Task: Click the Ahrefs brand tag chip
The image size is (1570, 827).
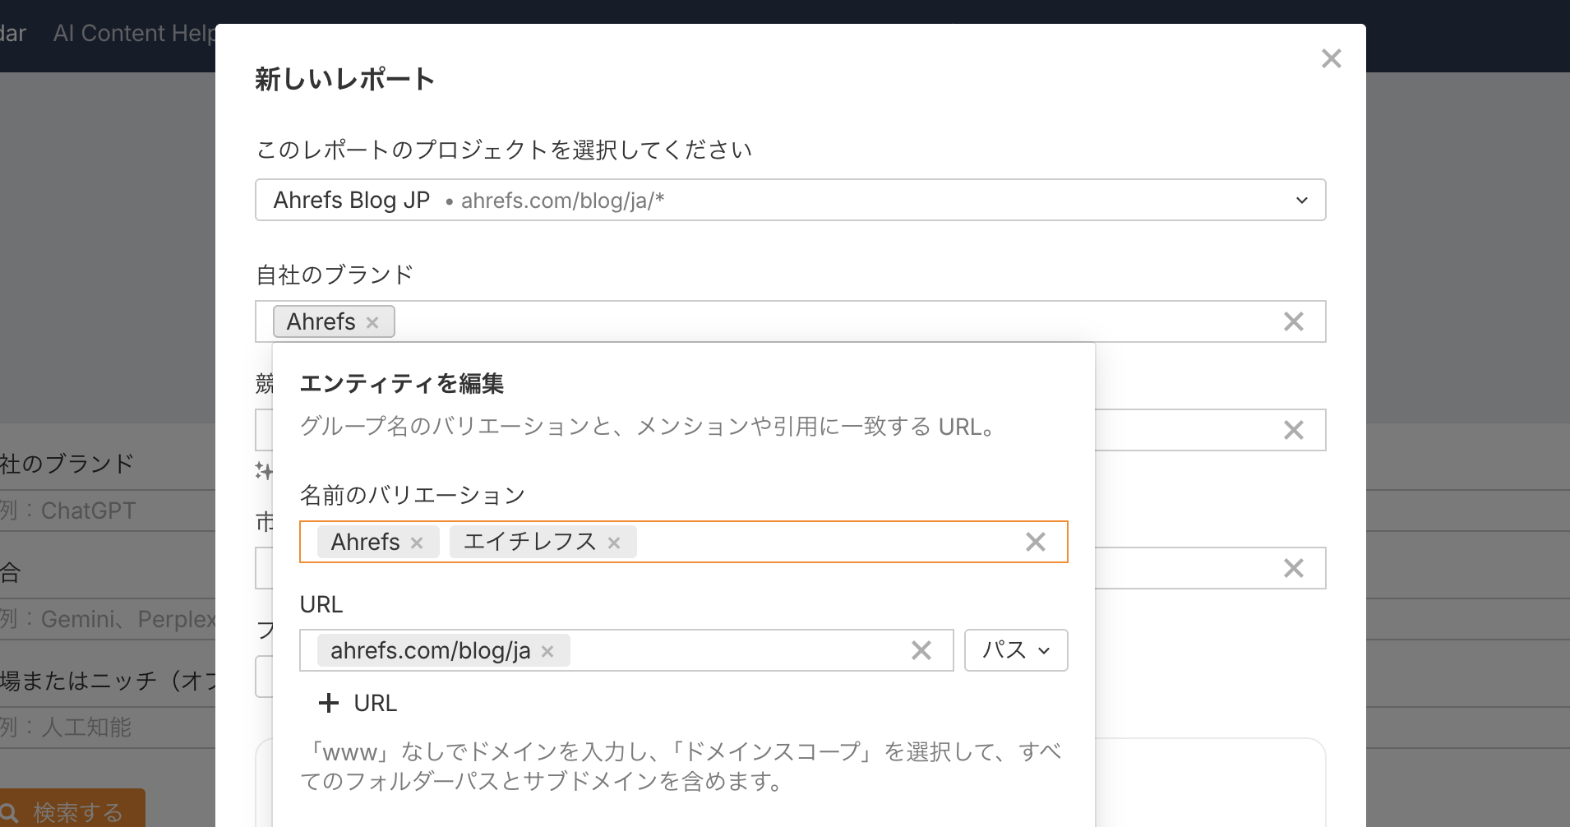Action: (x=321, y=321)
